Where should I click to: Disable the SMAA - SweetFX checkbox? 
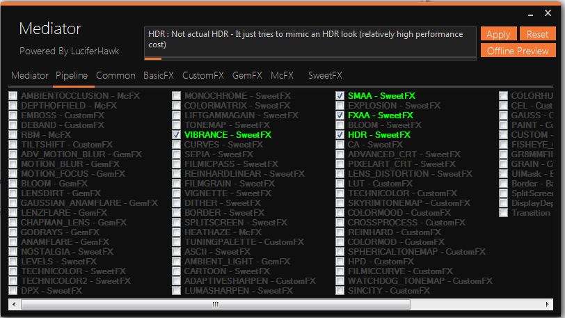coord(340,96)
